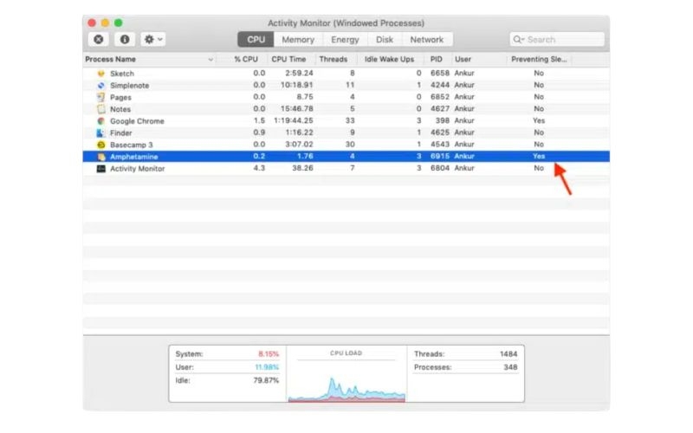Click the User 11.98% value
This screenshot has width=693, height=433.
click(x=267, y=367)
